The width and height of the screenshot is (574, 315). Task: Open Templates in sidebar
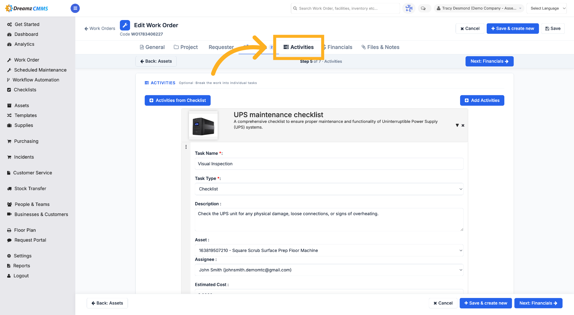point(22,115)
